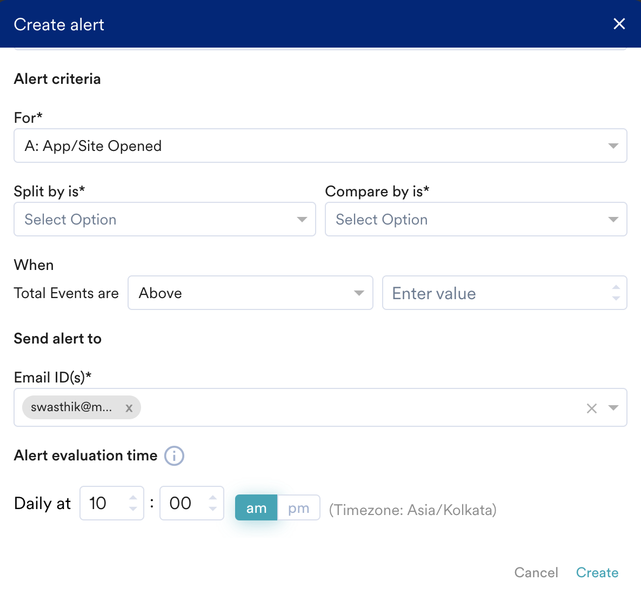Switch time to pm
The width and height of the screenshot is (641, 594).
tap(298, 508)
